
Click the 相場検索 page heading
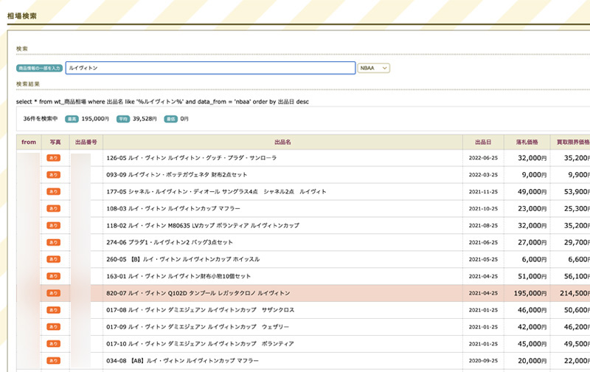point(22,15)
